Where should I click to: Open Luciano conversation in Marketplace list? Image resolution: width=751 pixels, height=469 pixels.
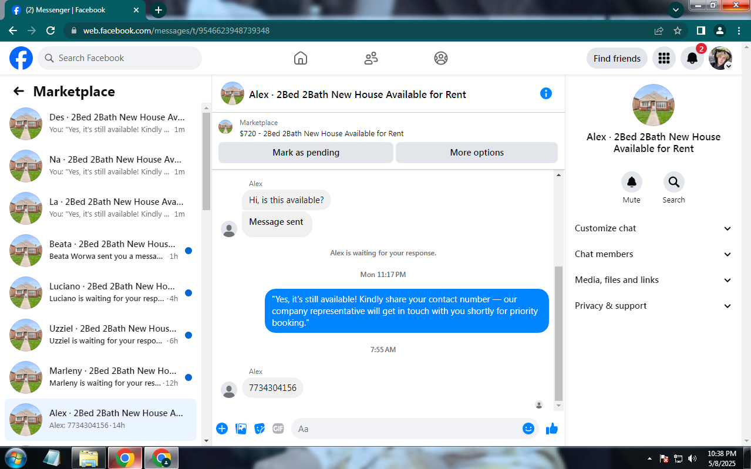[100, 292]
